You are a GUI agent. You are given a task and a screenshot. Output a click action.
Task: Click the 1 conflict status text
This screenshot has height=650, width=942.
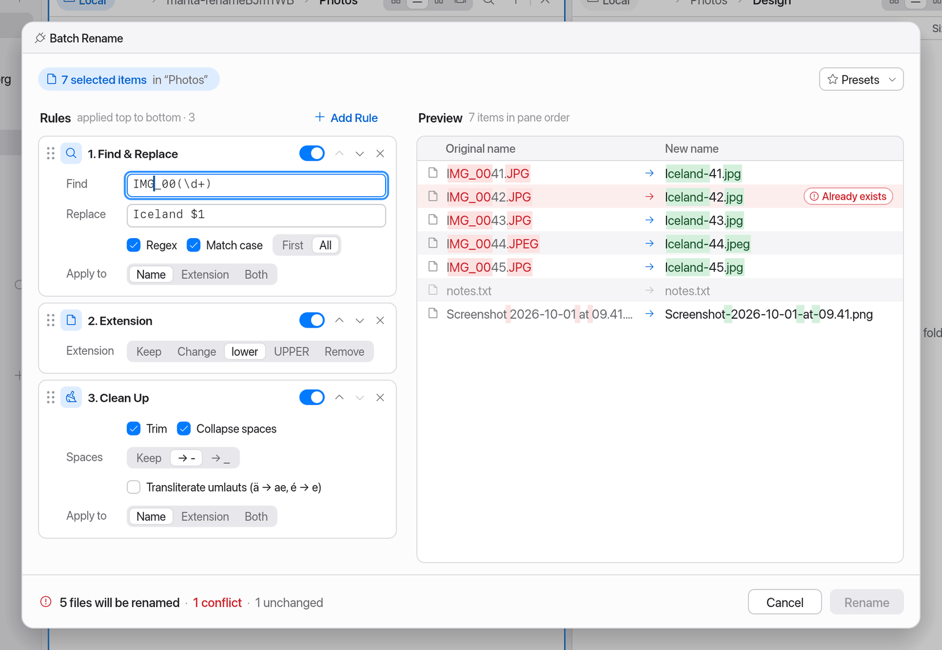[x=217, y=602]
